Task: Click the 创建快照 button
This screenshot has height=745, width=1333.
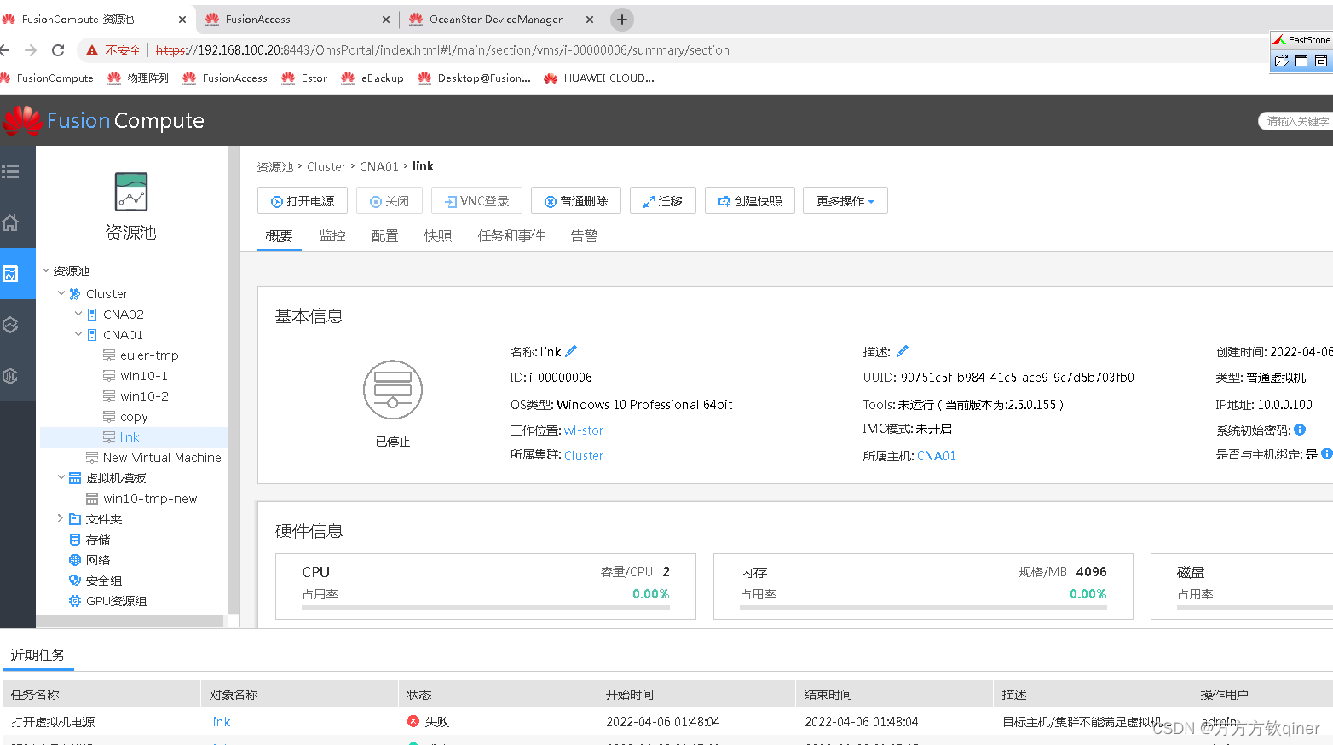Action: 750,201
